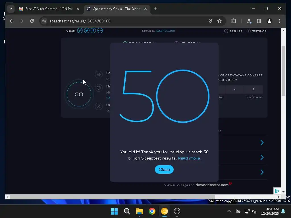Open Chrome three-dot menu
This screenshot has height=218, width=291.
[x=280, y=21]
